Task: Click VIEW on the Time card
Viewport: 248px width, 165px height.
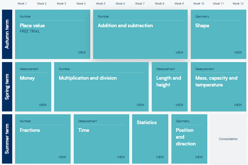Action: click(x=121, y=157)
